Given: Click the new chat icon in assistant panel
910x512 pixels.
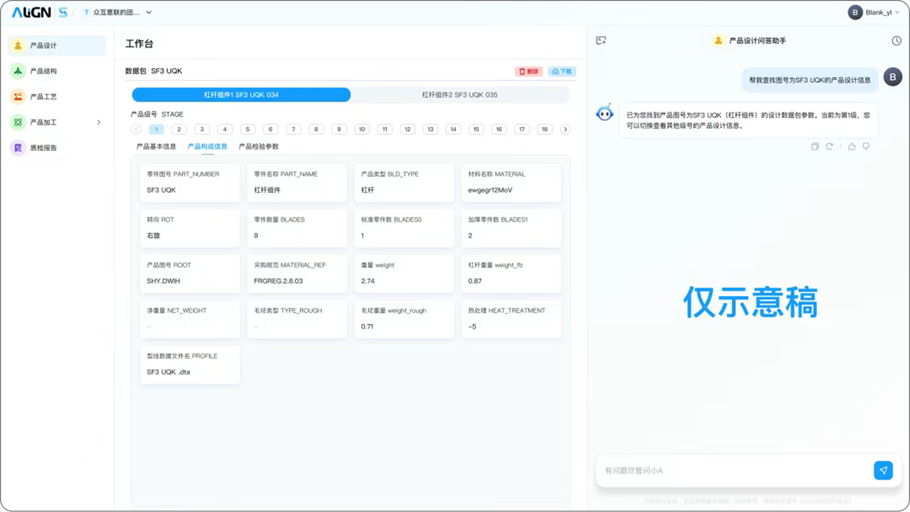Looking at the screenshot, I should point(601,41).
